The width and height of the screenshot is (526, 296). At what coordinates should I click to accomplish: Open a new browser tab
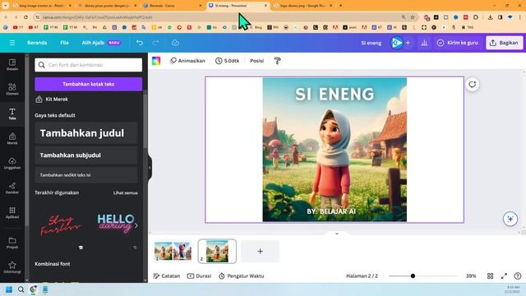click(340, 6)
